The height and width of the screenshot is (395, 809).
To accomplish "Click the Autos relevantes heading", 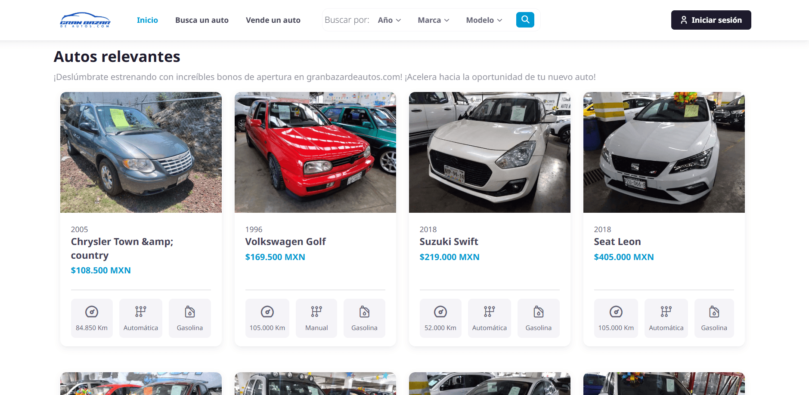I will [x=117, y=57].
